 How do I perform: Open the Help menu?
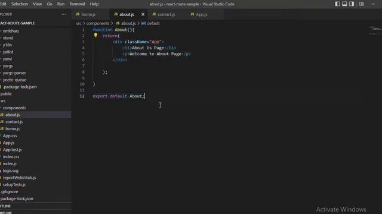[x=94, y=4]
